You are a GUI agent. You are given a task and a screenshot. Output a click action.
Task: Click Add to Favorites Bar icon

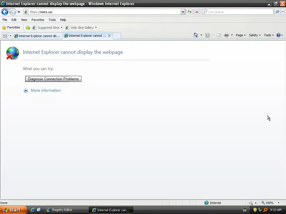pyautogui.click(x=28, y=28)
